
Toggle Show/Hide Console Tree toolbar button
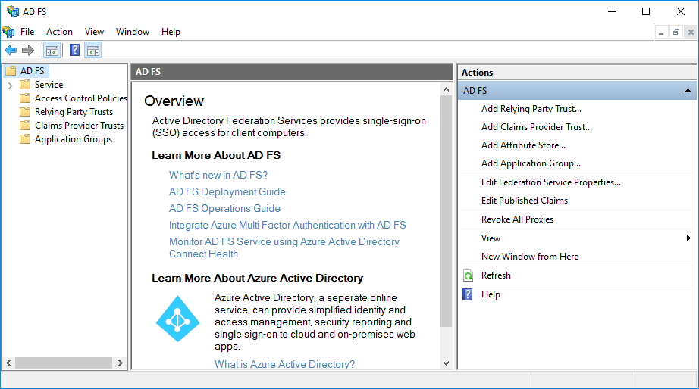click(52, 51)
